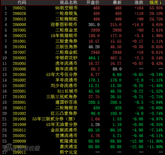Screen dimensions: 165x155
Task: Select the 53年无油壹分券 product name
Action: (62, 124)
